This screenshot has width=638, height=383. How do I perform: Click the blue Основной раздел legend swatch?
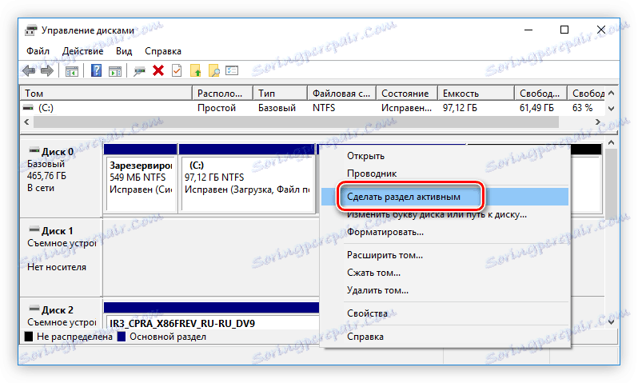tap(122, 337)
